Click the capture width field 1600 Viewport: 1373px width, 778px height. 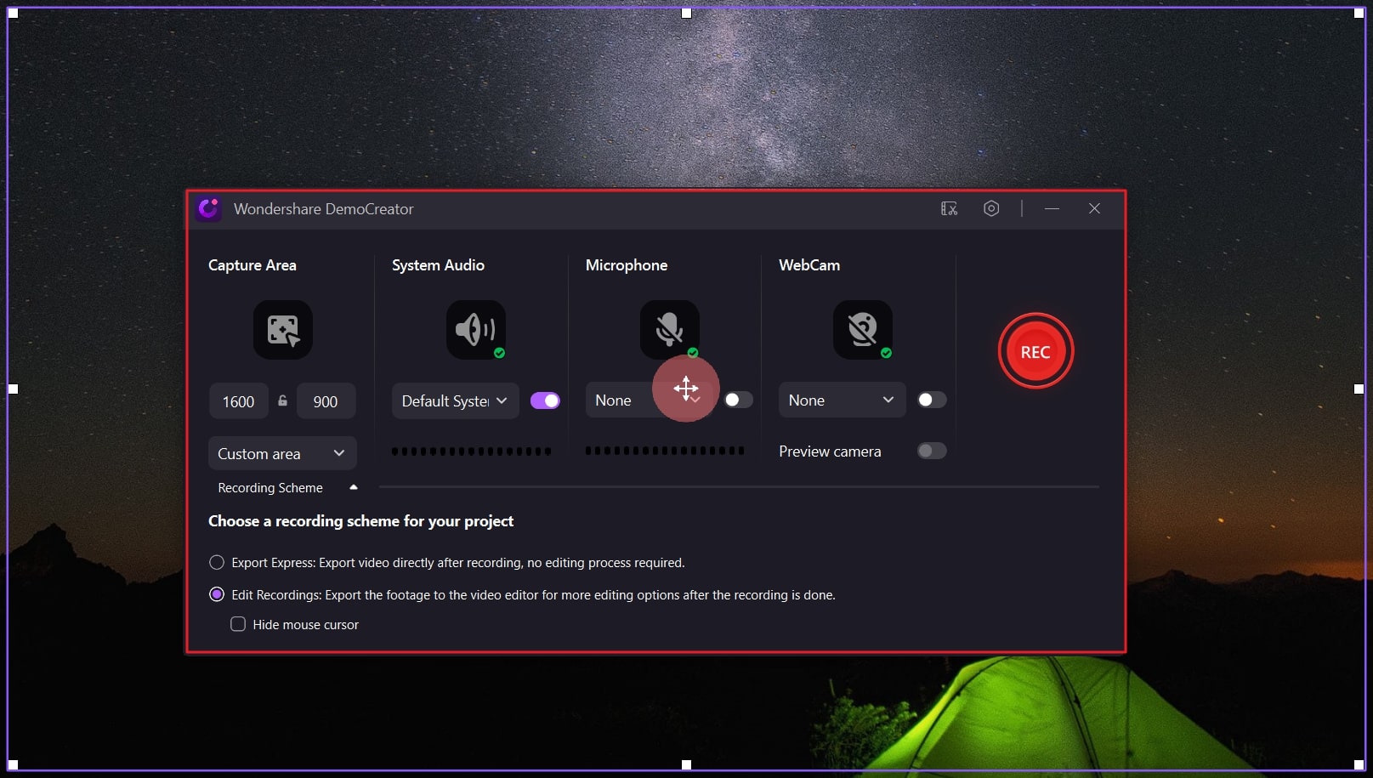[239, 401]
